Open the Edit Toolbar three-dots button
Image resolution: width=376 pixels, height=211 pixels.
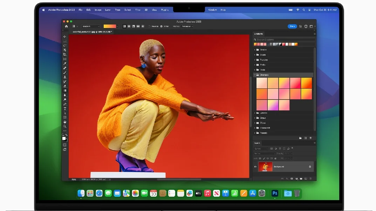pyautogui.click(x=65, y=131)
